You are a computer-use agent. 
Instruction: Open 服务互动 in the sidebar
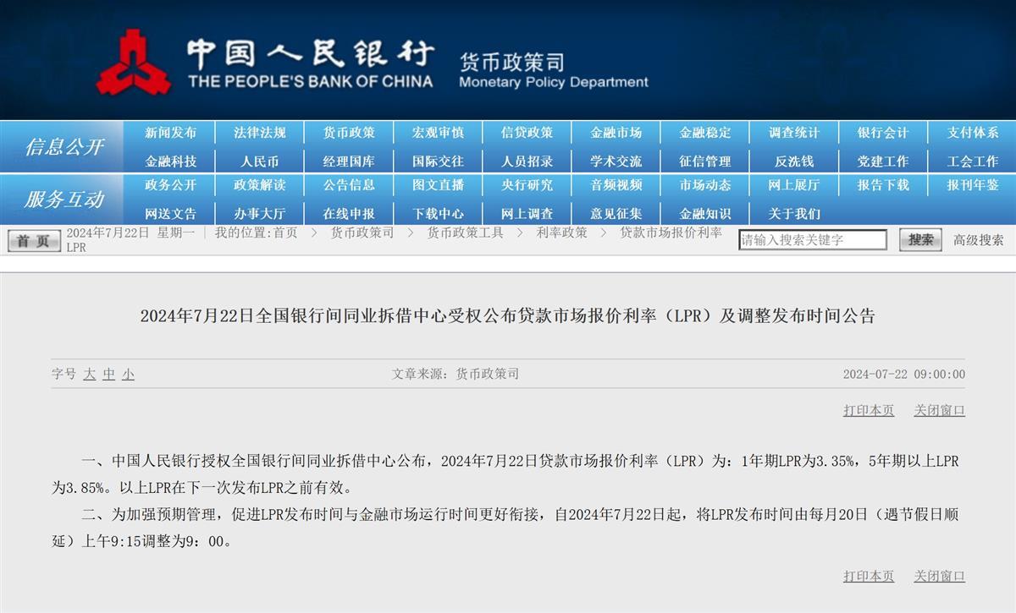coord(65,199)
